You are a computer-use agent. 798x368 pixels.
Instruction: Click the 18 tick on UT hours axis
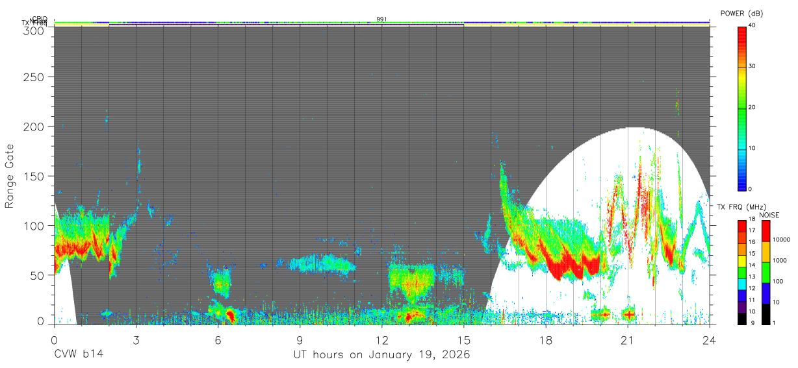(x=546, y=339)
